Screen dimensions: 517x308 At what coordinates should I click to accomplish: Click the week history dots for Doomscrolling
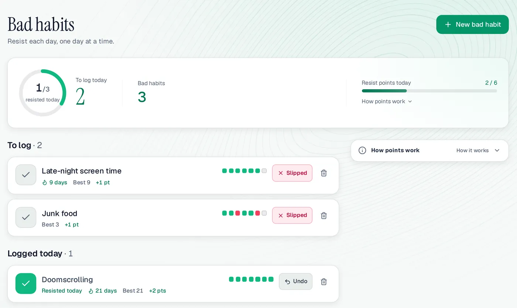(251, 279)
